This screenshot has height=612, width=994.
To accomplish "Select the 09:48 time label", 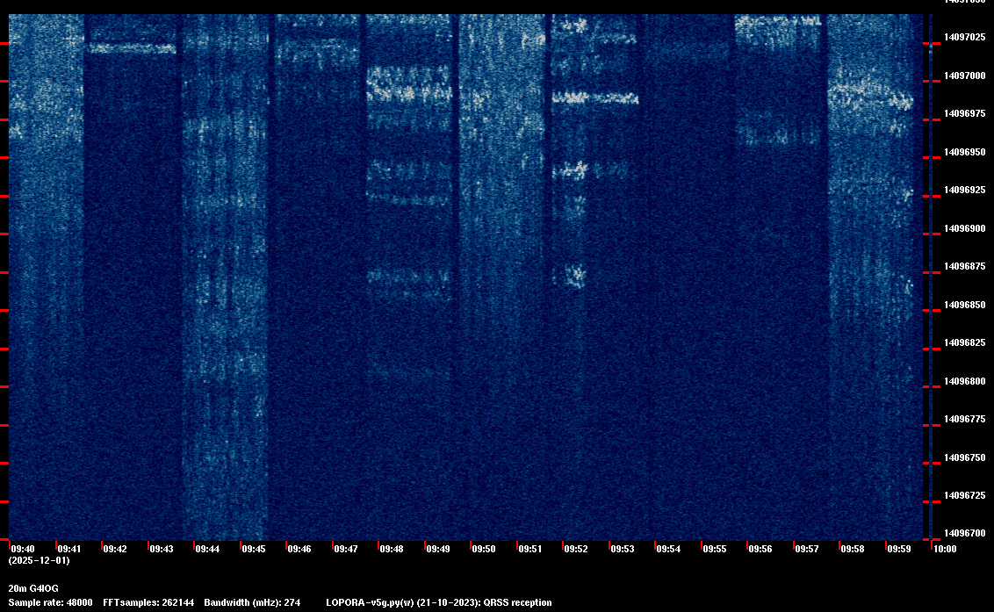I will point(392,549).
